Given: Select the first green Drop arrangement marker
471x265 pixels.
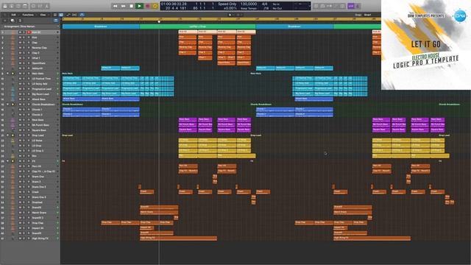Looking at the screenshot, I should click(198, 26).
